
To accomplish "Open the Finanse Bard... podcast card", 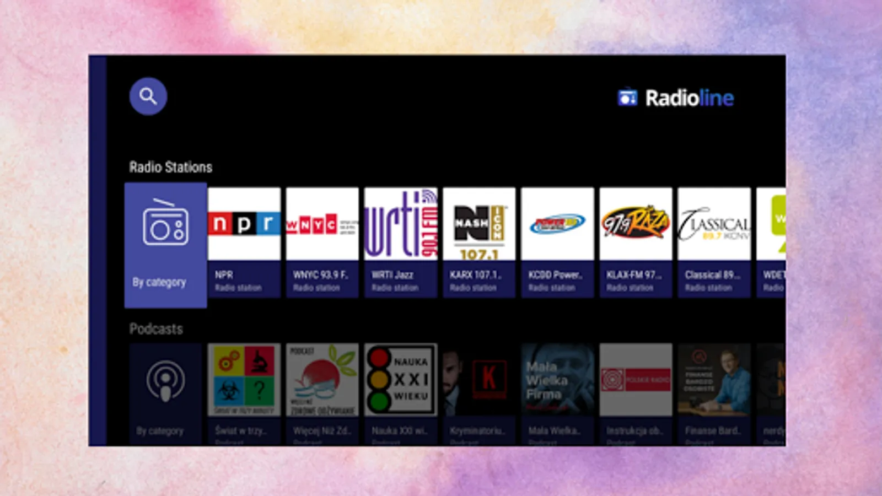I will coord(714,394).
